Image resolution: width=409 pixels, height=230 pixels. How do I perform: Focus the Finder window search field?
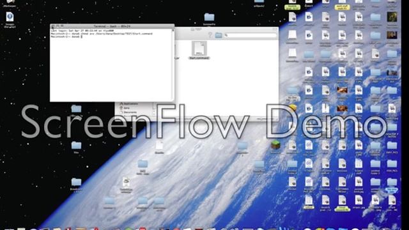point(250,35)
